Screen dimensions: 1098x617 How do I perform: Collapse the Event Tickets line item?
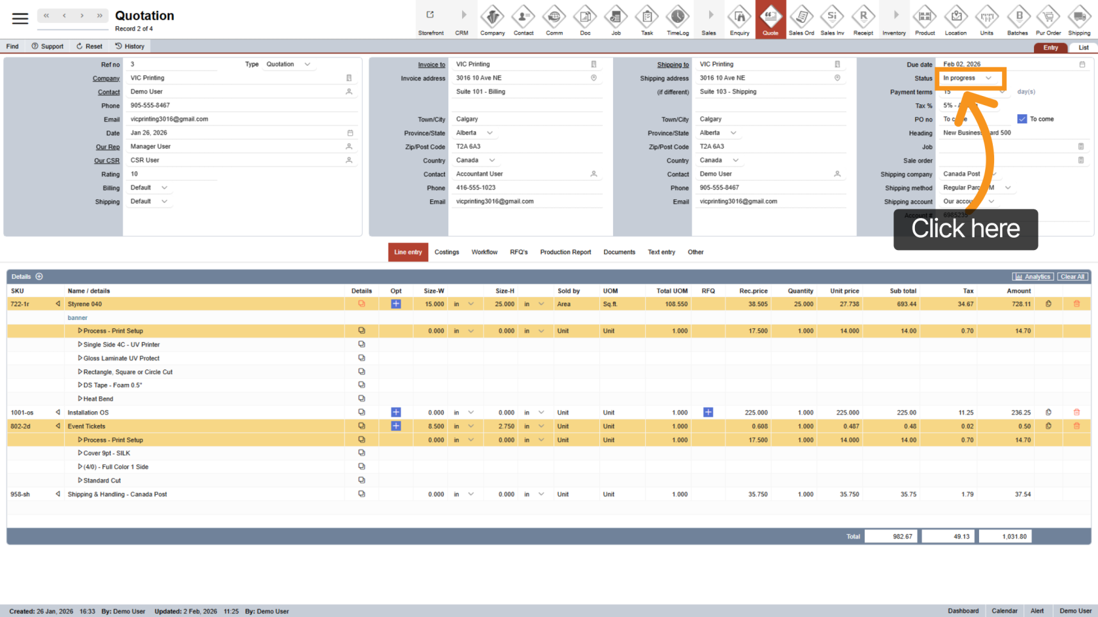(58, 426)
